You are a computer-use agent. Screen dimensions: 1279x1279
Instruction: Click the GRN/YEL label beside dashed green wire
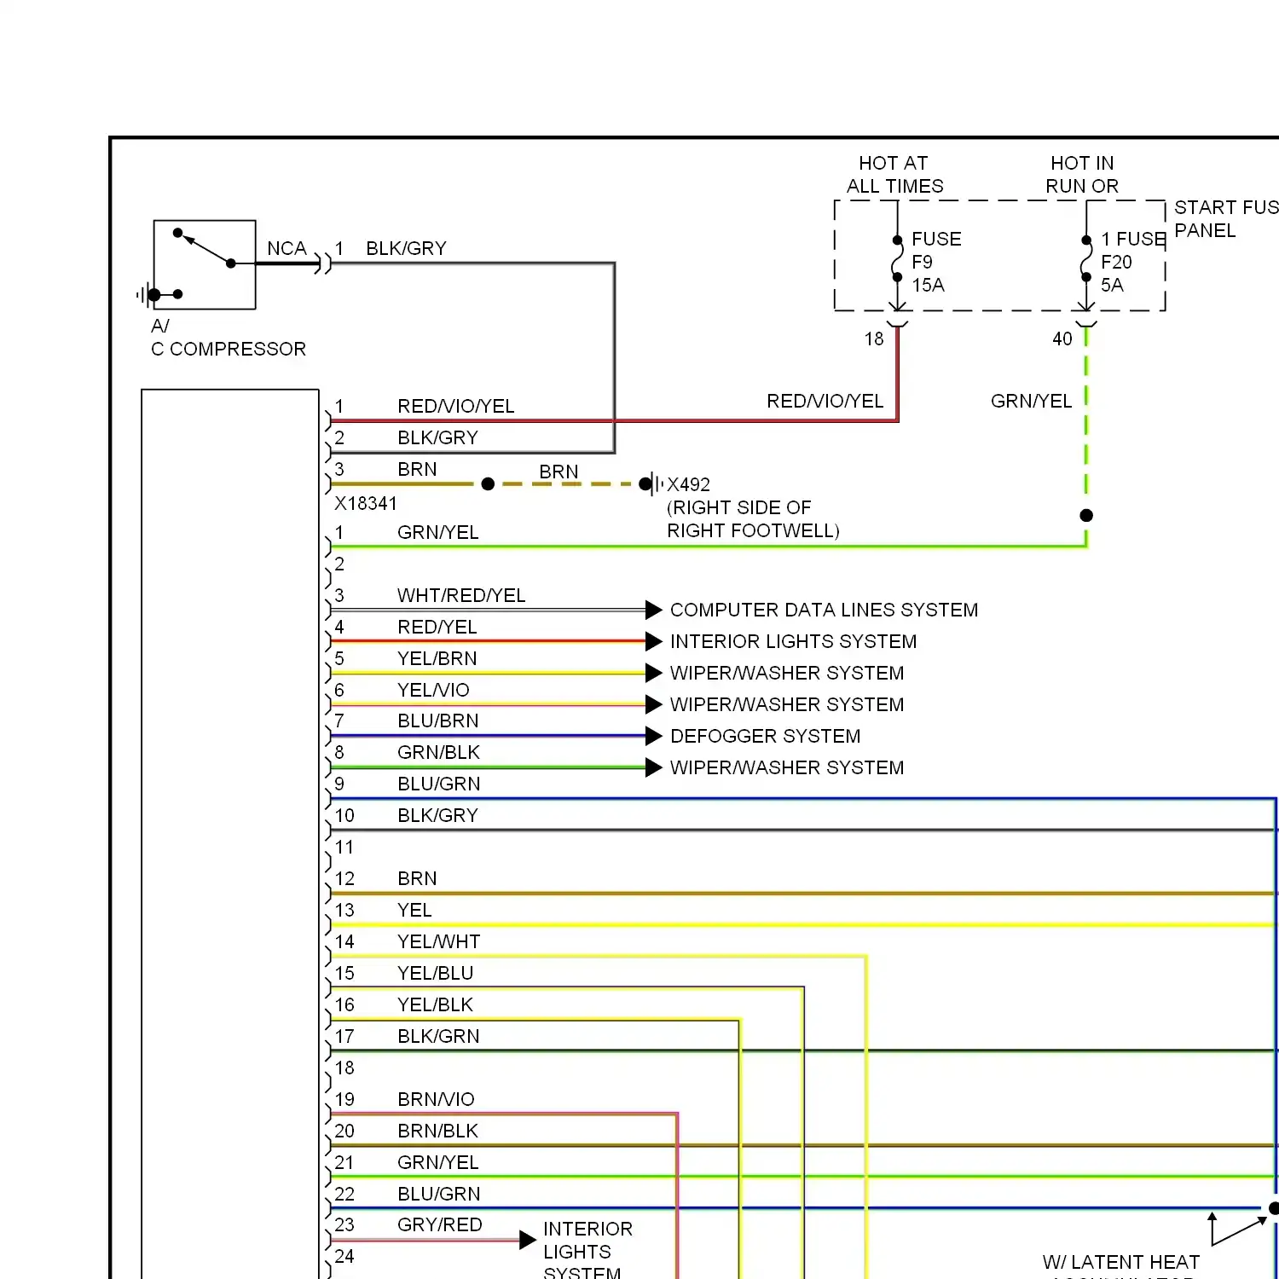tap(1031, 401)
